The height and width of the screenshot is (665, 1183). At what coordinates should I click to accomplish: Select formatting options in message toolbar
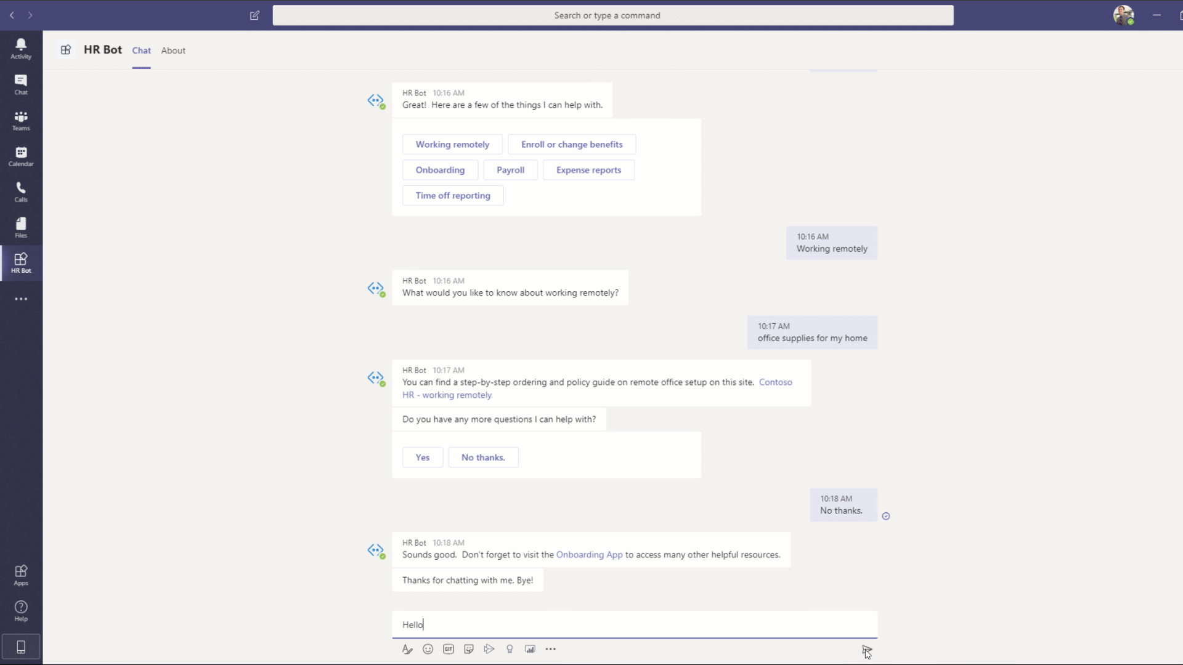tap(408, 649)
